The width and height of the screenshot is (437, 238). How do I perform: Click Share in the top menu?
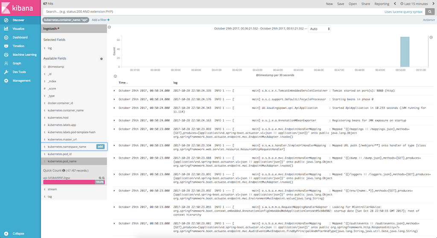(366, 3)
